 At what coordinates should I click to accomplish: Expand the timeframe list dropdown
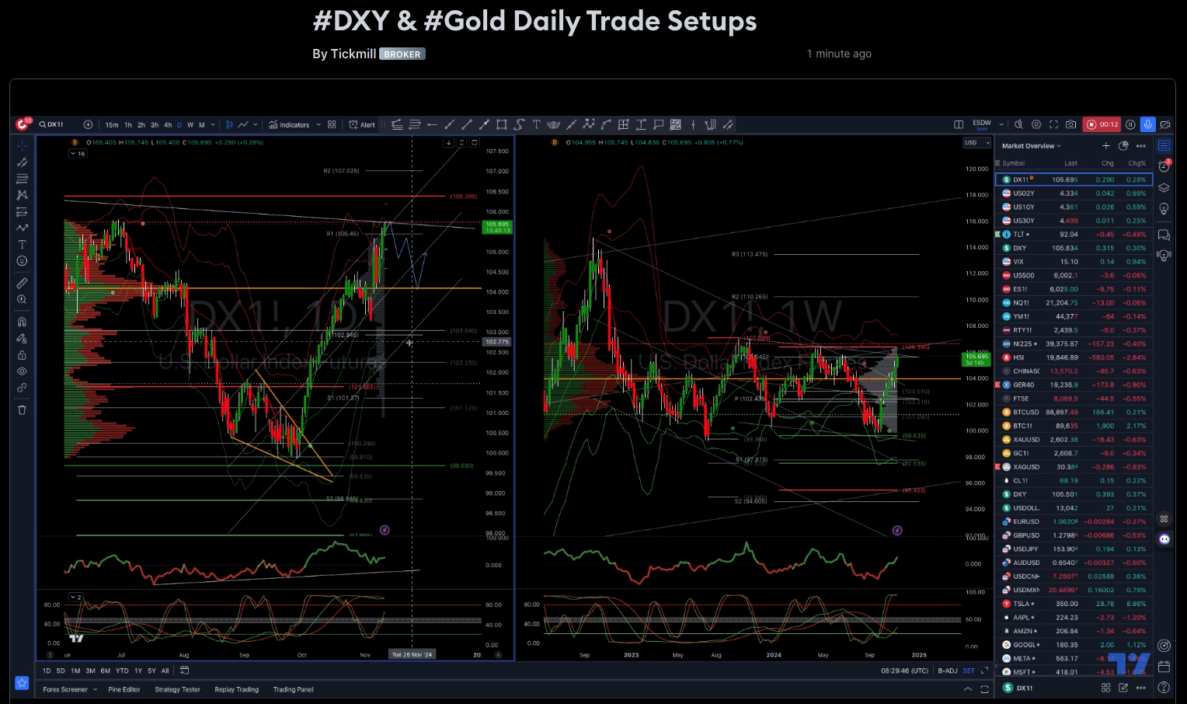[x=213, y=124]
